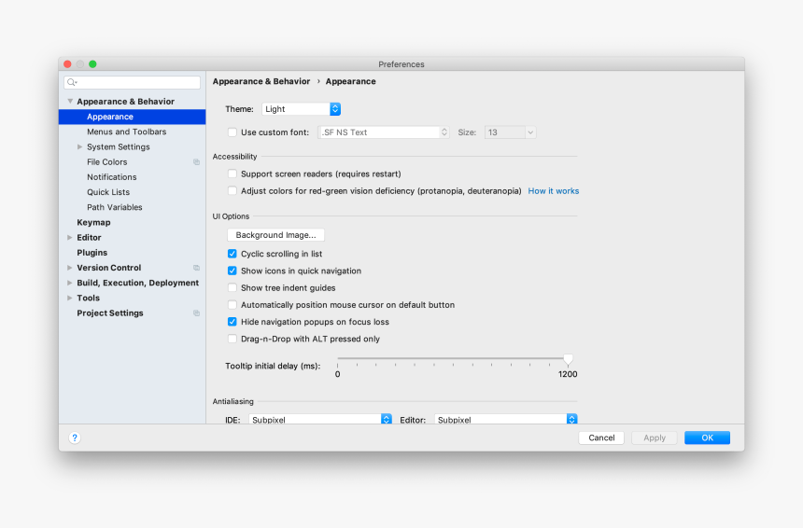
Task: Enable Support screen readers checkbox
Action: pos(232,174)
